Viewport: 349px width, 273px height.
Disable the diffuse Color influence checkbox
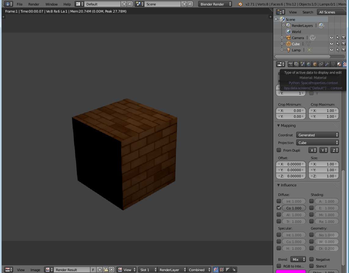279,208
